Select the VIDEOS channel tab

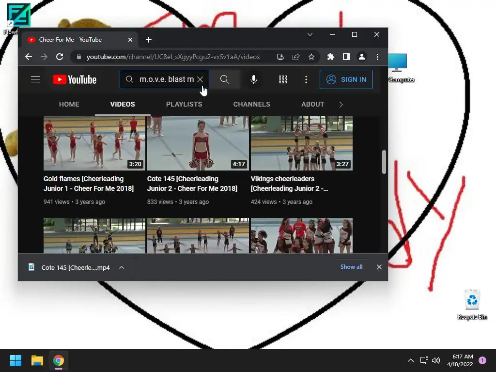(x=123, y=105)
